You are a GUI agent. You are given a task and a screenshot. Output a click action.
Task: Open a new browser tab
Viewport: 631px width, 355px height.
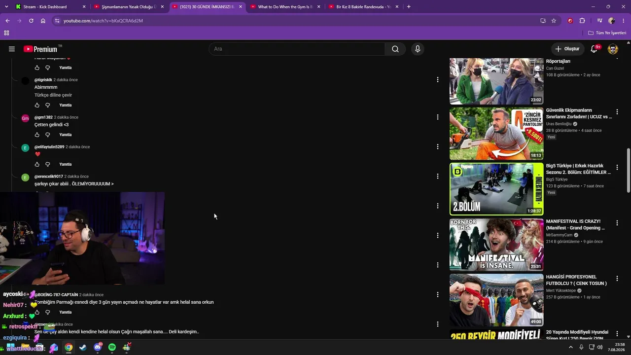pos(409,7)
